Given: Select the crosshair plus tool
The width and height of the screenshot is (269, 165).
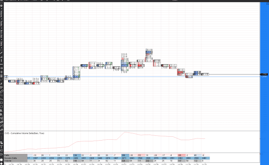Looking at the screenshot, I should (x=1, y=72).
